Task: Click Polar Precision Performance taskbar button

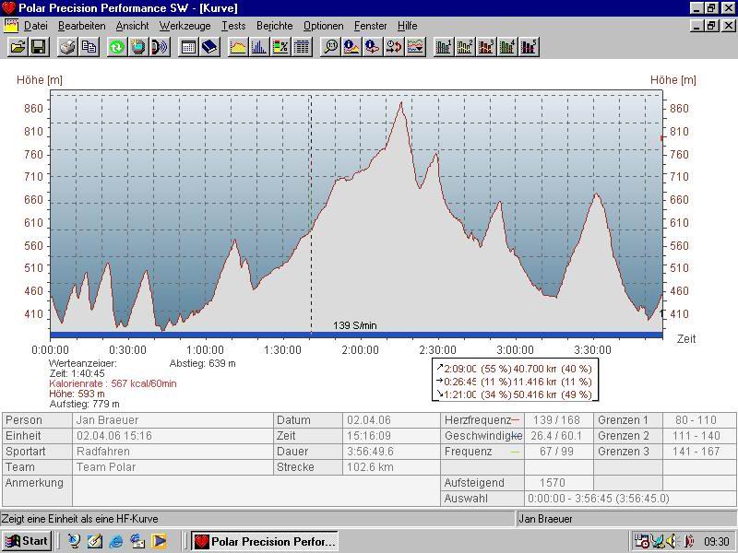Action: coord(265,541)
